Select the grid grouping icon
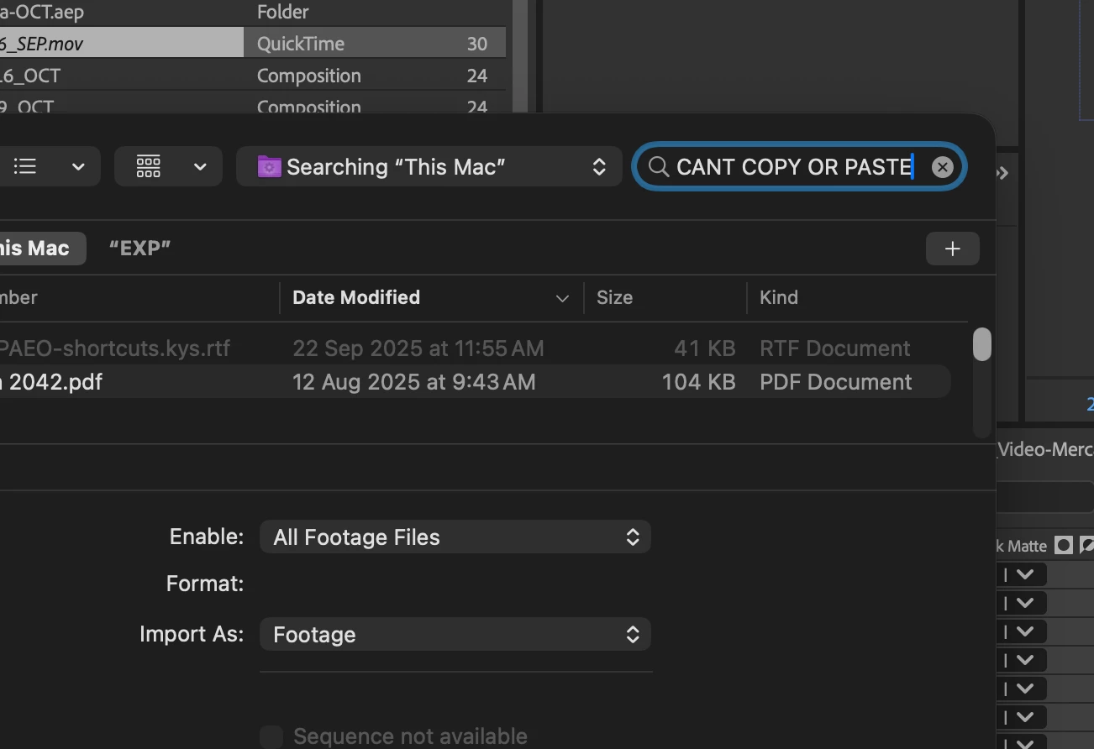1094x749 pixels. pos(148,166)
